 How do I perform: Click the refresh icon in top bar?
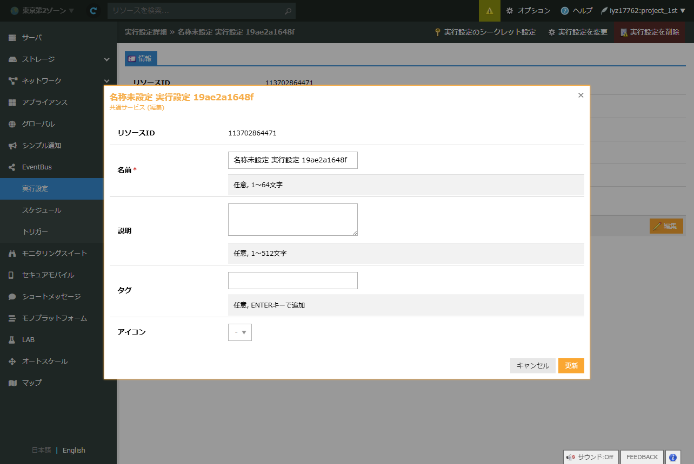94,11
